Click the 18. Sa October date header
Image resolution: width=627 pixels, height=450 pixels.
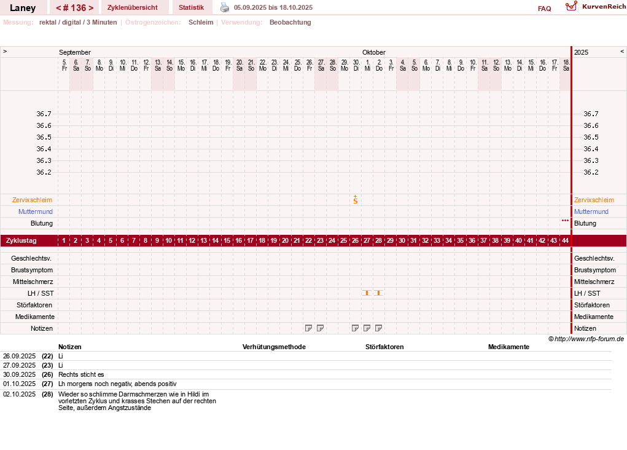pyautogui.click(x=566, y=65)
